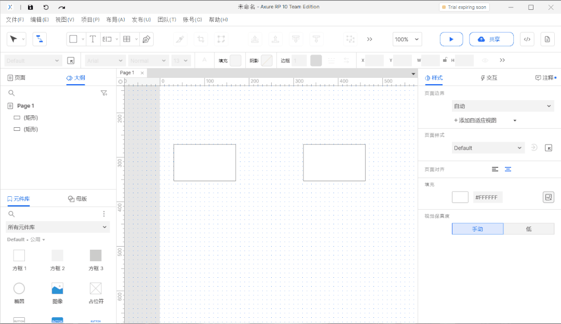Click the manage page styles icon
This screenshot has width=561, height=324.
(549, 148)
